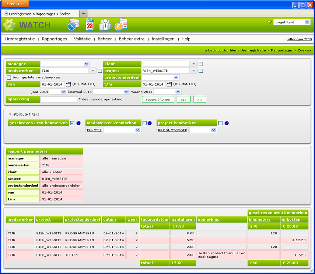The image size is (315, 274).
Task: Open the manager dropdown
Action: click(65, 64)
